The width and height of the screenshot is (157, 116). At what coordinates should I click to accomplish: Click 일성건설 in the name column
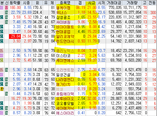click(63, 74)
